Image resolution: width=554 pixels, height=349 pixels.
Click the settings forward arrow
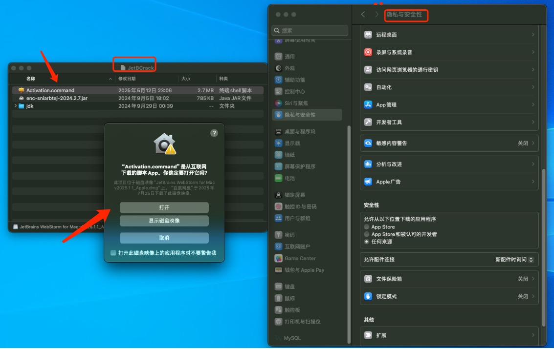tap(377, 15)
